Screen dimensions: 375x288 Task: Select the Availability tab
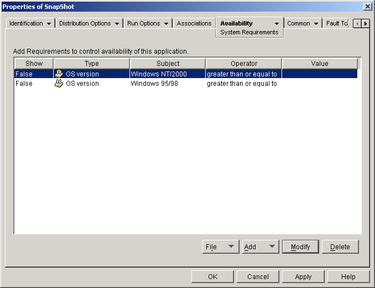236,23
